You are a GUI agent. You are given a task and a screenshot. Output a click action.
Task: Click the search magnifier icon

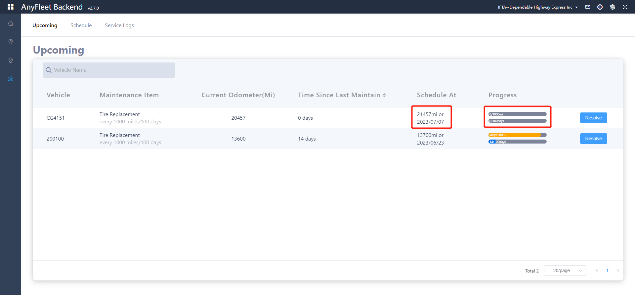click(49, 70)
